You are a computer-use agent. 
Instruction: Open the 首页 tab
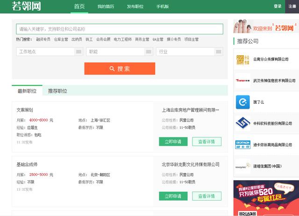(79, 7)
